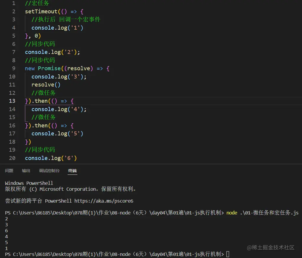This screenshot has height=258, width=302.
Task: Click the comment 执行后 回调一个宏事件
Action: [x=66, y=20]
